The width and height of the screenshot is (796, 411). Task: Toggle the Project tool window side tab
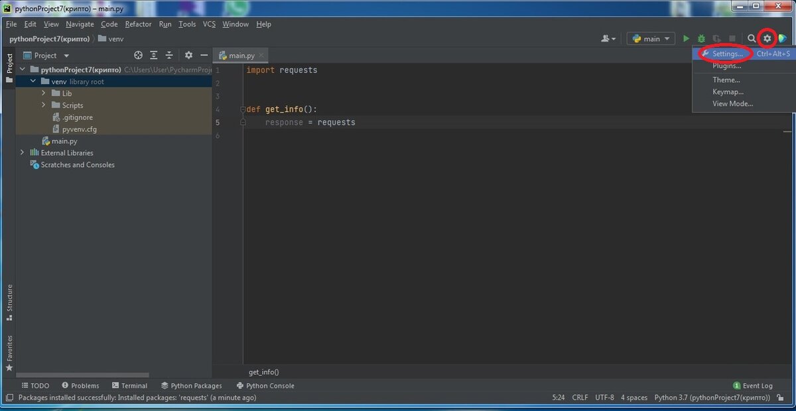point(9,68)
